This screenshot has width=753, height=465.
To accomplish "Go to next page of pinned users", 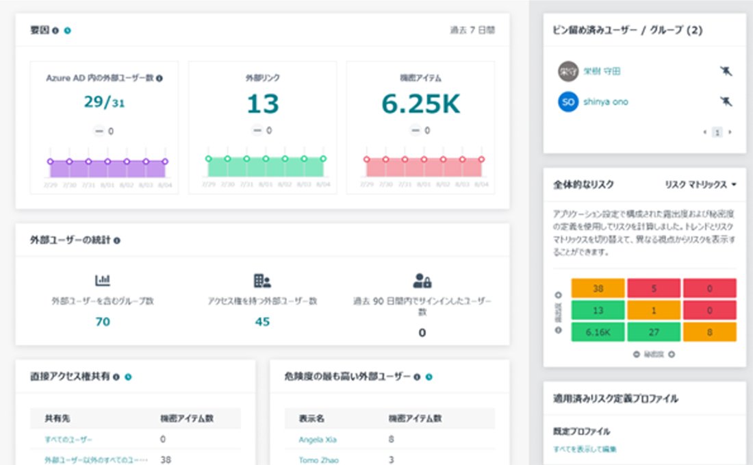I will 730,132.
